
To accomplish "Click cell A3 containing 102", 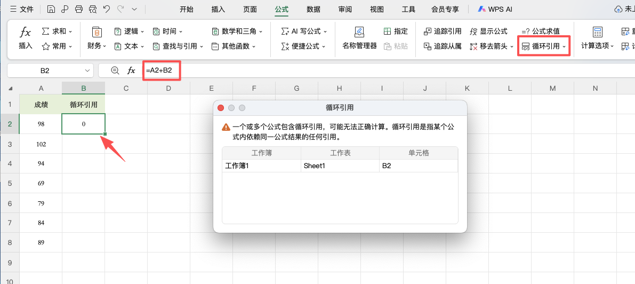I will click(41, 144).
